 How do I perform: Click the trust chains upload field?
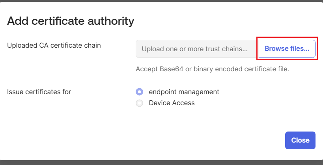[x=196, y=49]
